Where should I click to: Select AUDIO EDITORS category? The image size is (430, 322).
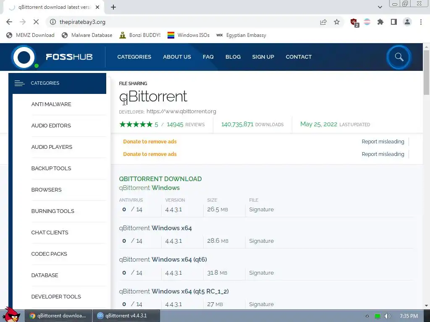(51, 125)
